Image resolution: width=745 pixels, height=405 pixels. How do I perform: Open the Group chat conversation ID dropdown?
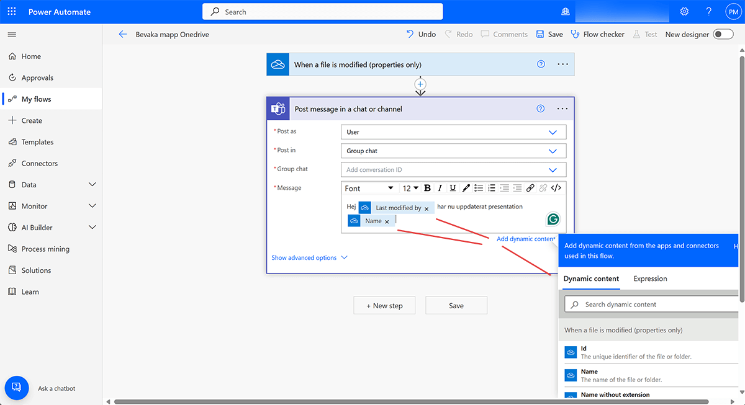453,169
